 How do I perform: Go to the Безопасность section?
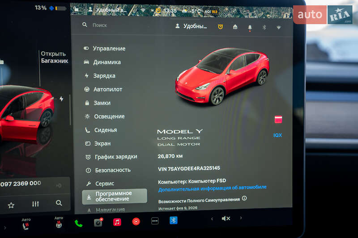pos(108,170)
